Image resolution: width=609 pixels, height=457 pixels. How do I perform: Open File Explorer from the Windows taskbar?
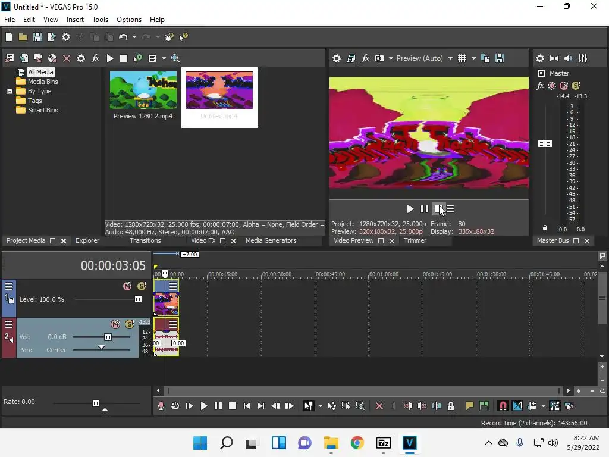click(x=331, y=443)
